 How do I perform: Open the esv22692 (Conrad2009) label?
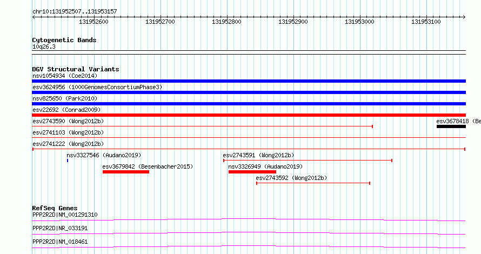66,110
